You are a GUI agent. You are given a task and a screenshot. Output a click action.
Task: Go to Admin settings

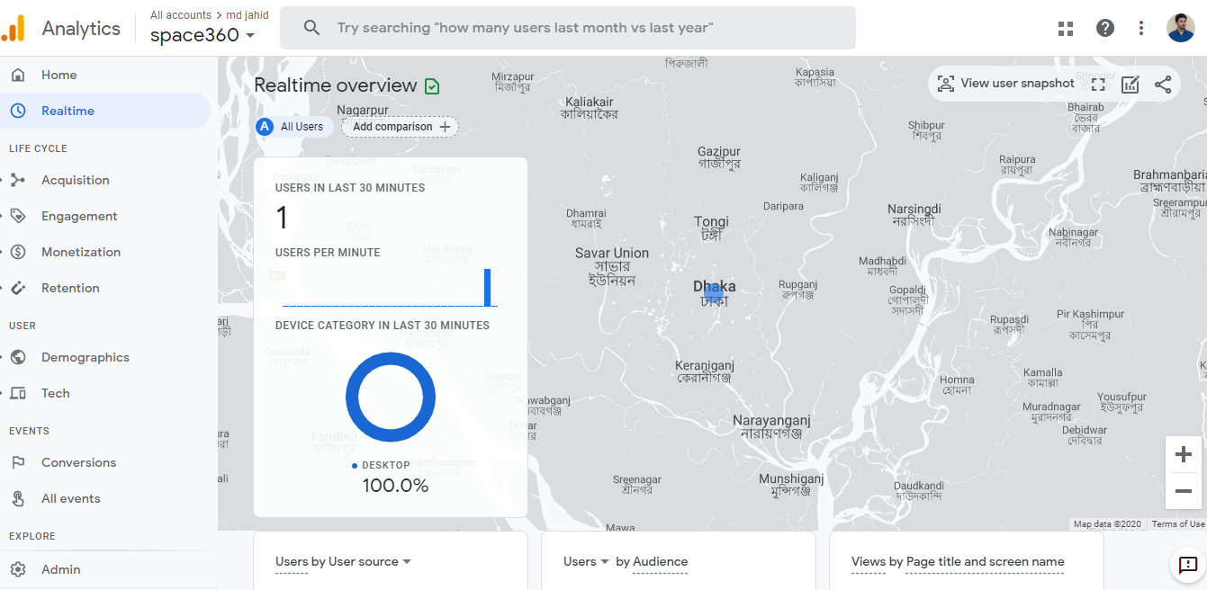click(x=60, y=569)
